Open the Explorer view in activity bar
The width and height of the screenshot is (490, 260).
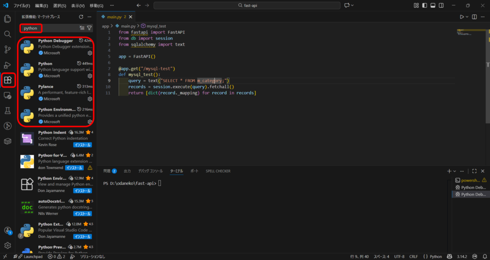(x=8, y=19)
